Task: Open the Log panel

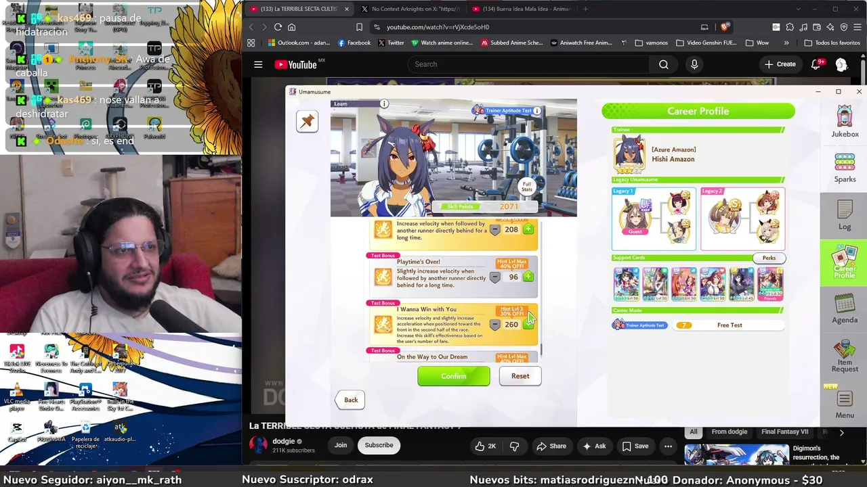Action: 845,215
